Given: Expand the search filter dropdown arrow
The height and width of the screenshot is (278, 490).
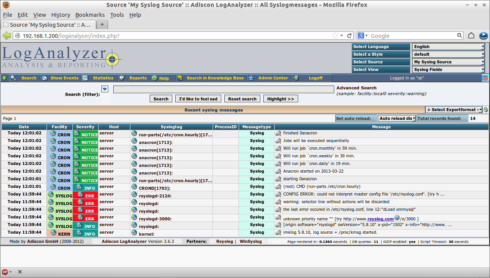Looking at the screenshot, I should pos(105,89).
